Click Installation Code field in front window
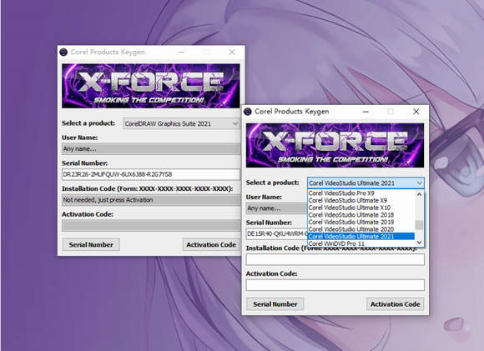This screenshot has height=351, width=484. (335, 259)
